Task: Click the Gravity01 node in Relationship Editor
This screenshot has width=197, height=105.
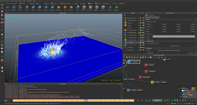Action: (150, 65)
